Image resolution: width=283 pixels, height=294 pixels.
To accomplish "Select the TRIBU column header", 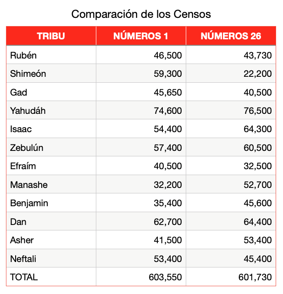I will (51, 36).
